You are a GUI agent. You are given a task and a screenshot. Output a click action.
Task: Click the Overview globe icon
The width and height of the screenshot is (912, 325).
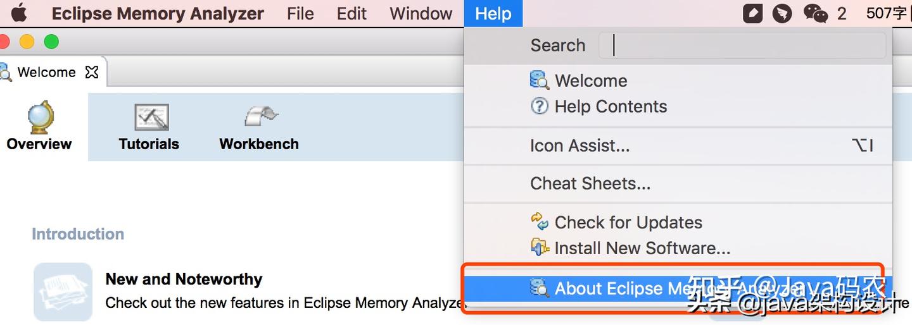pos(39,118)
